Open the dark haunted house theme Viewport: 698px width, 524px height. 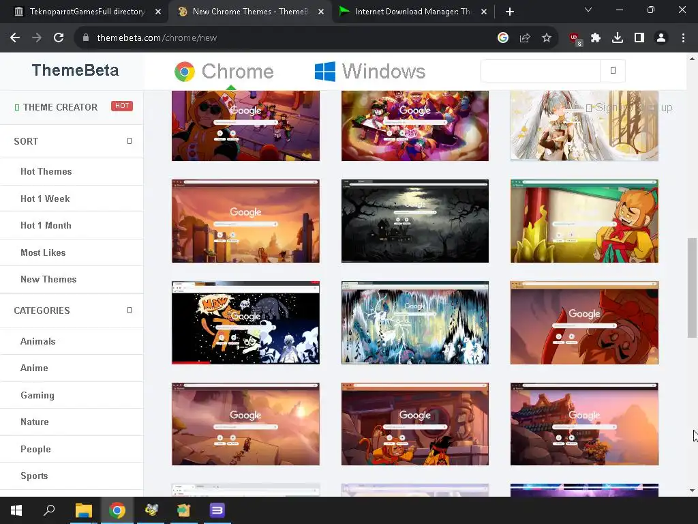(x=415, y=221)
